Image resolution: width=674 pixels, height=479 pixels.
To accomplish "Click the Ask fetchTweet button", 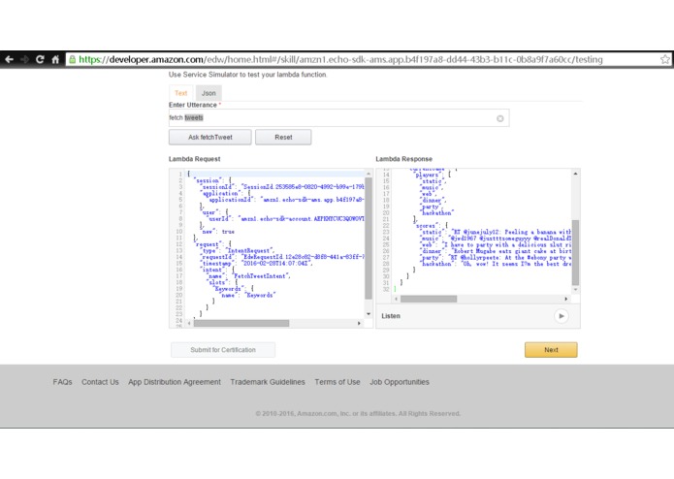I will [x=210, y=137].
